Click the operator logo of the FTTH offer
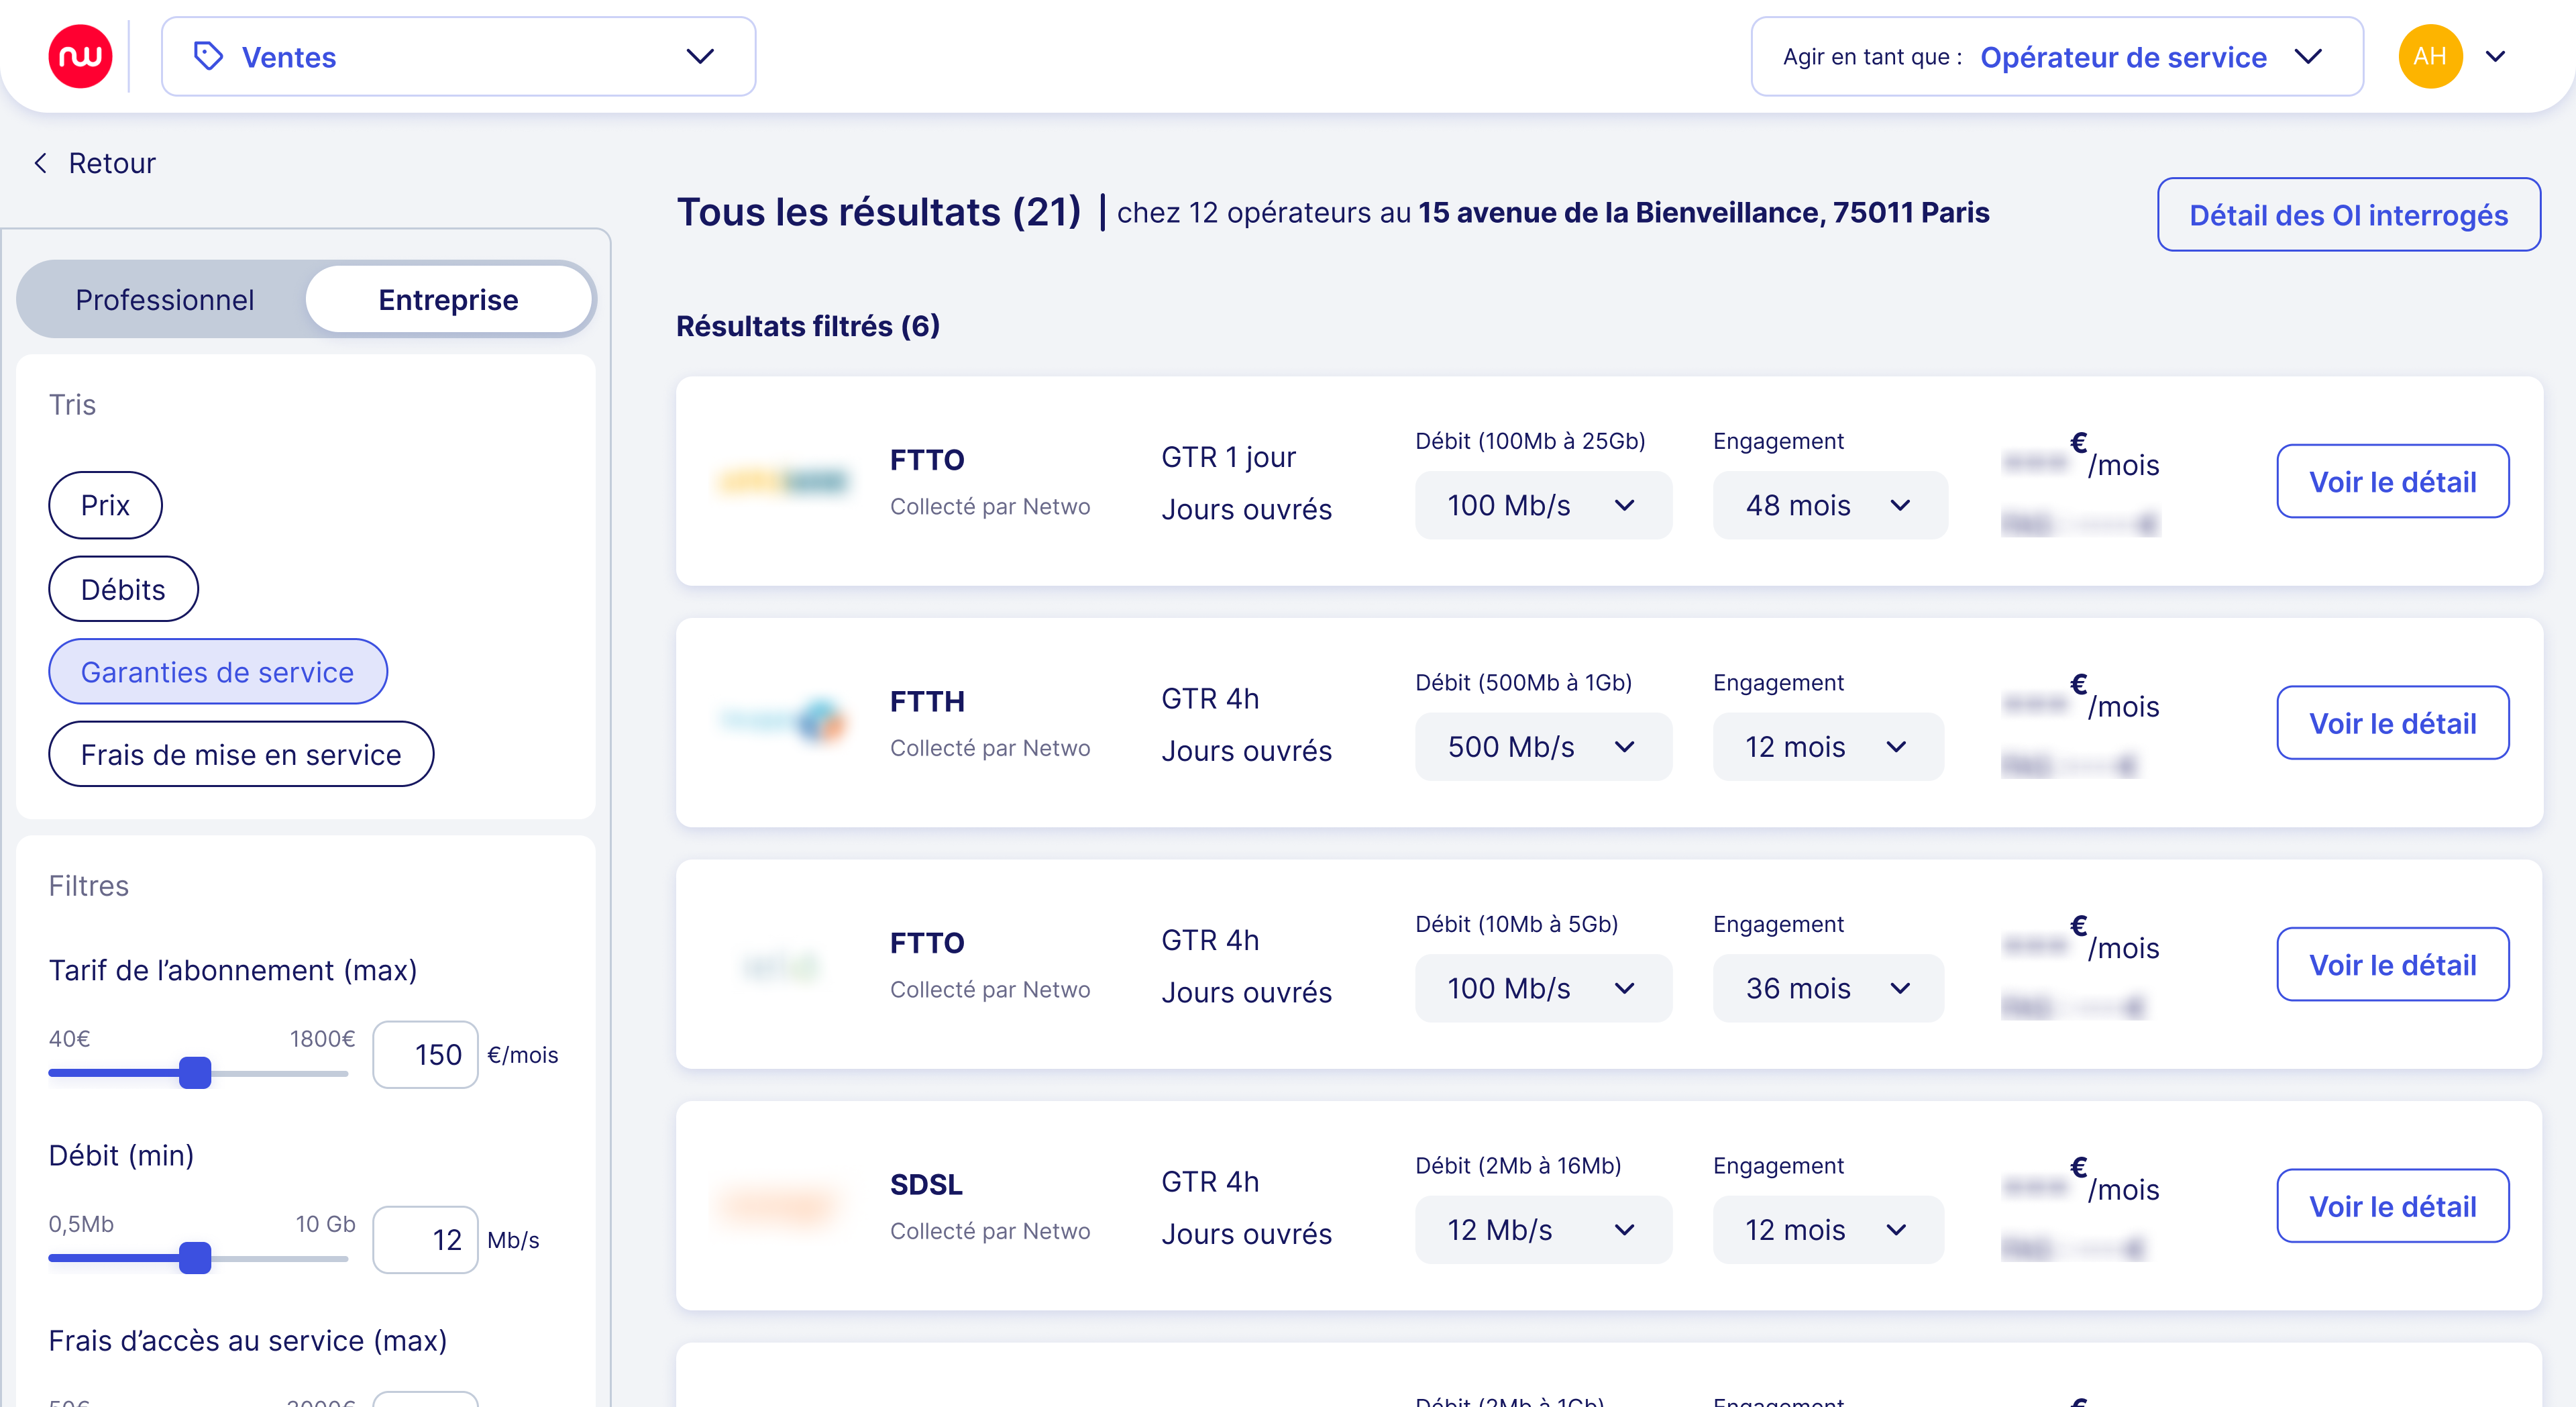Image resolution: width=2576 pixels, height=1407 pixels. (x=784, y=720)
